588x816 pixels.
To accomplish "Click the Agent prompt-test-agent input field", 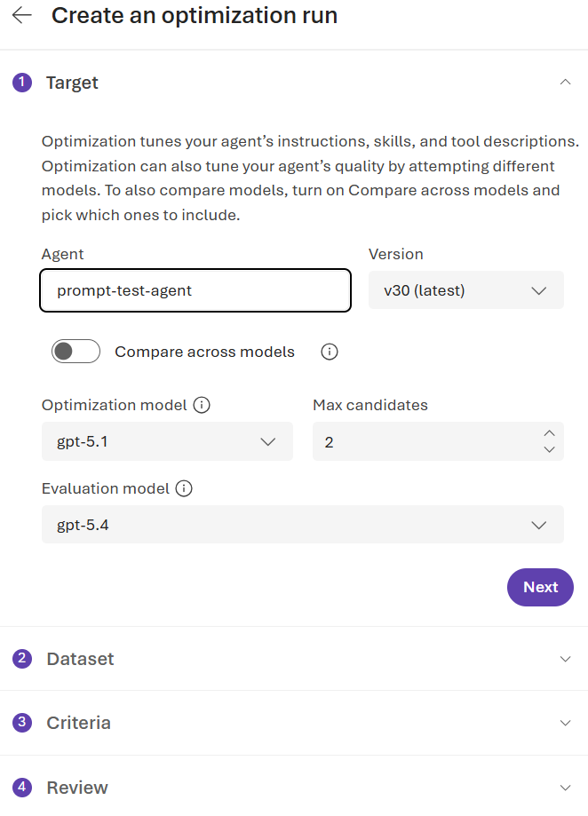I will coord(195,290).
